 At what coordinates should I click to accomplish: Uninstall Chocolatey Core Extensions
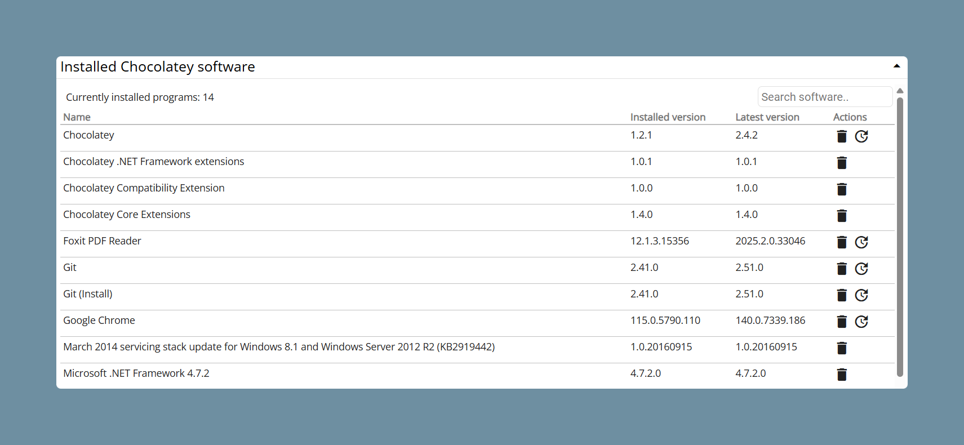pos(842,216)
